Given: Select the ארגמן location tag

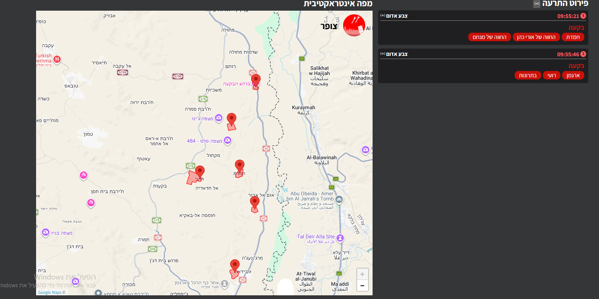Looking at the screenshot, I should (573, 75).
